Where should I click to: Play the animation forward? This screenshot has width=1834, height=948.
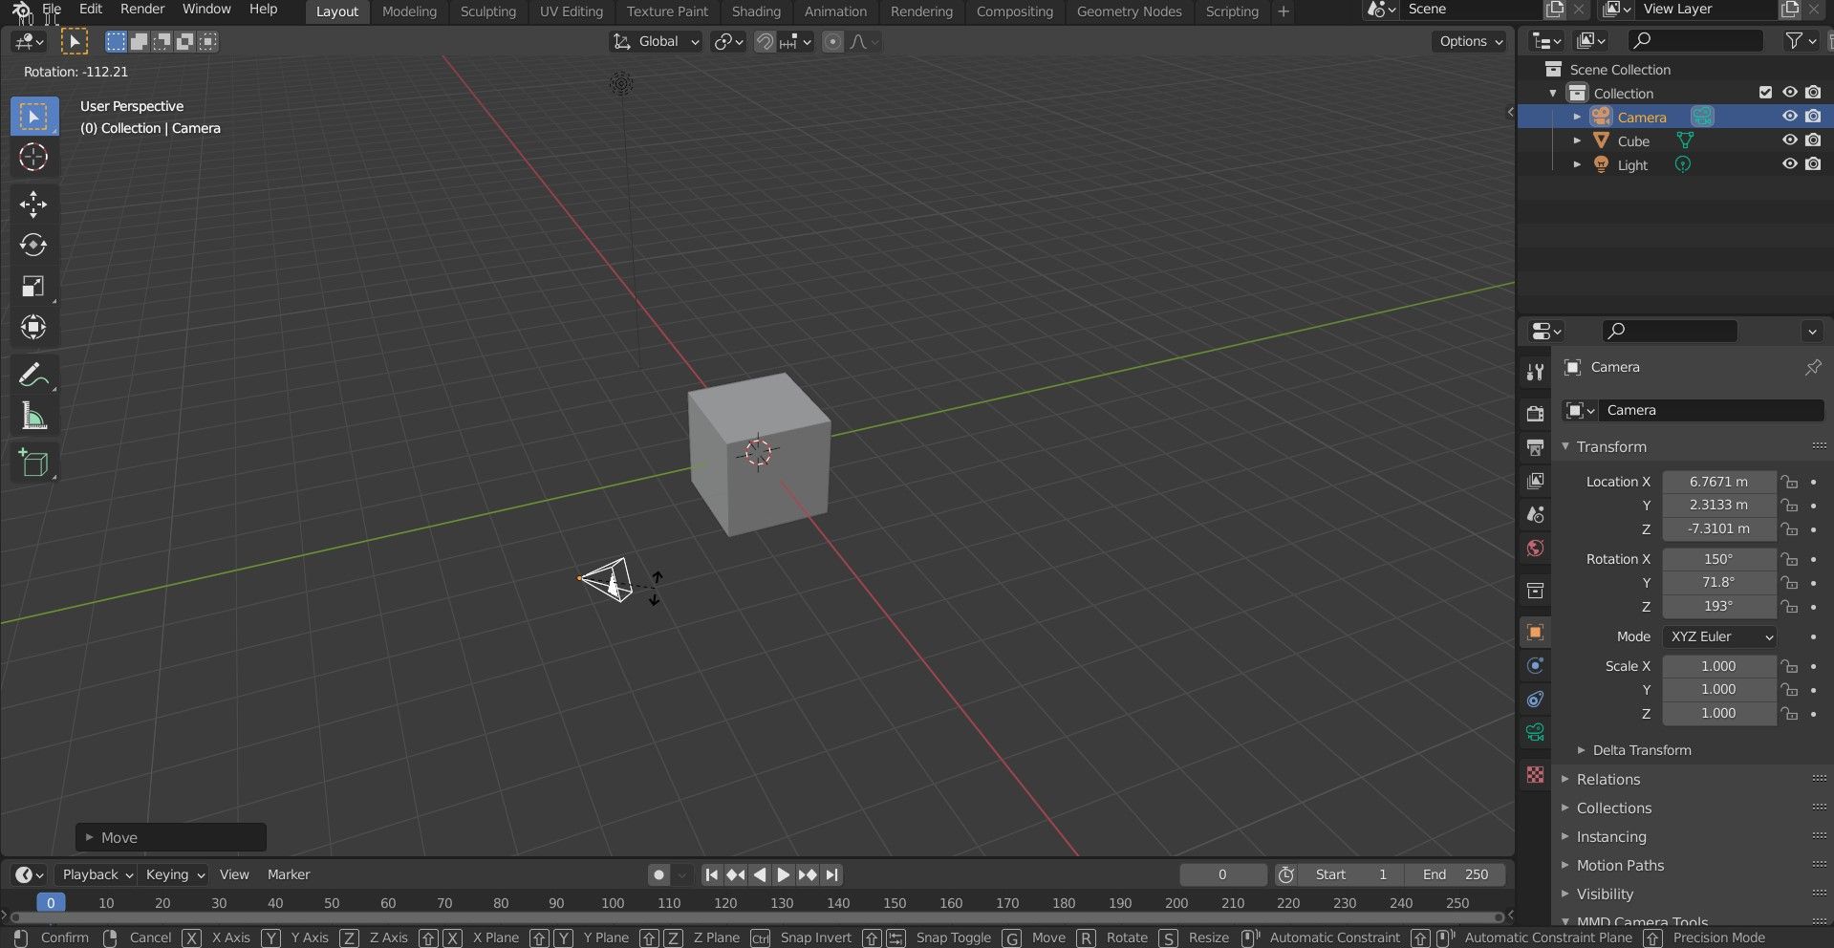tap(783, 874)
